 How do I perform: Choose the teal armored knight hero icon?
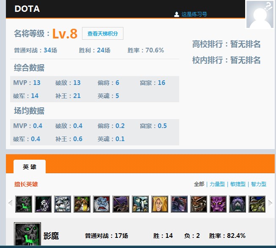click(x=140, y=204)
